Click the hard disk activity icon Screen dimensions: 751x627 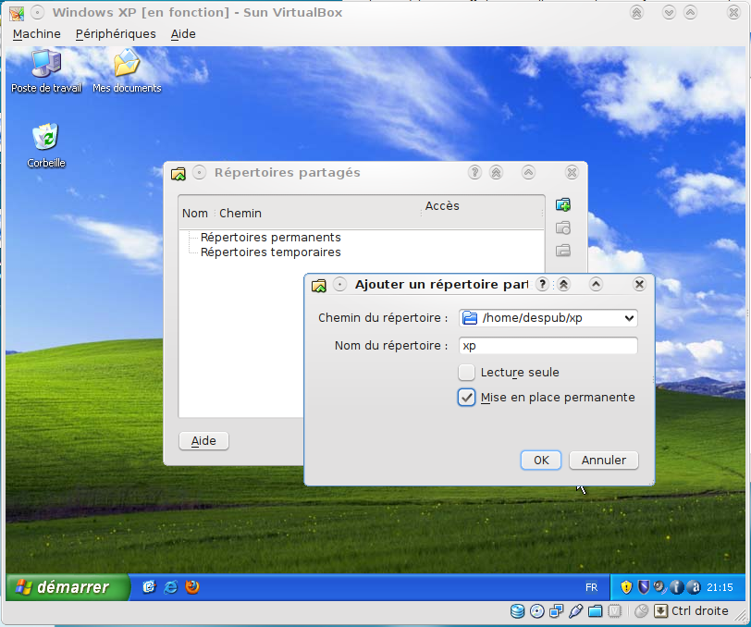click(x=517, y=611)
